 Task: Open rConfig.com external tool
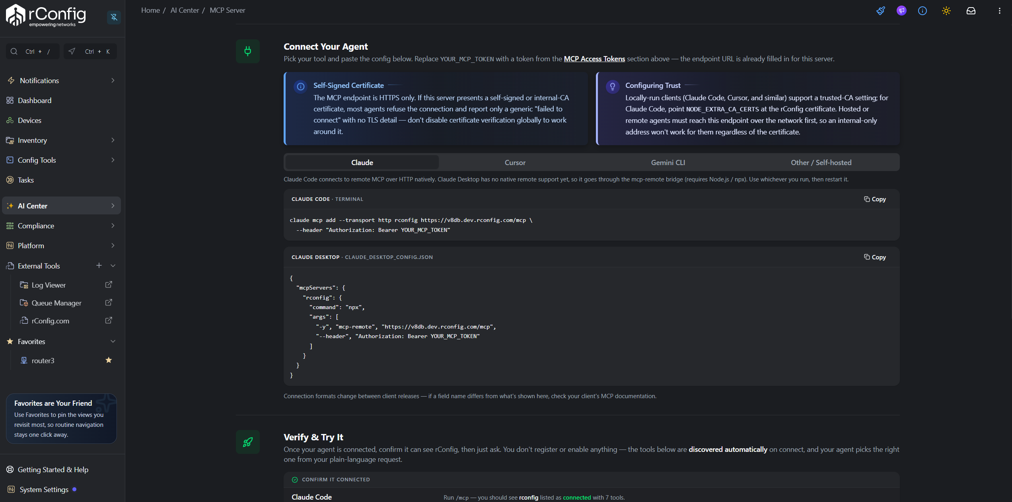tap(50, 321)
